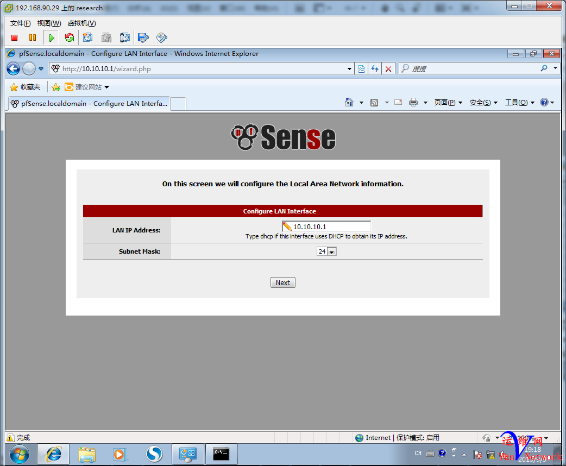The image size is (566, 466).
Task: Click the CH language indicator
Action: (x=418, y=453)
